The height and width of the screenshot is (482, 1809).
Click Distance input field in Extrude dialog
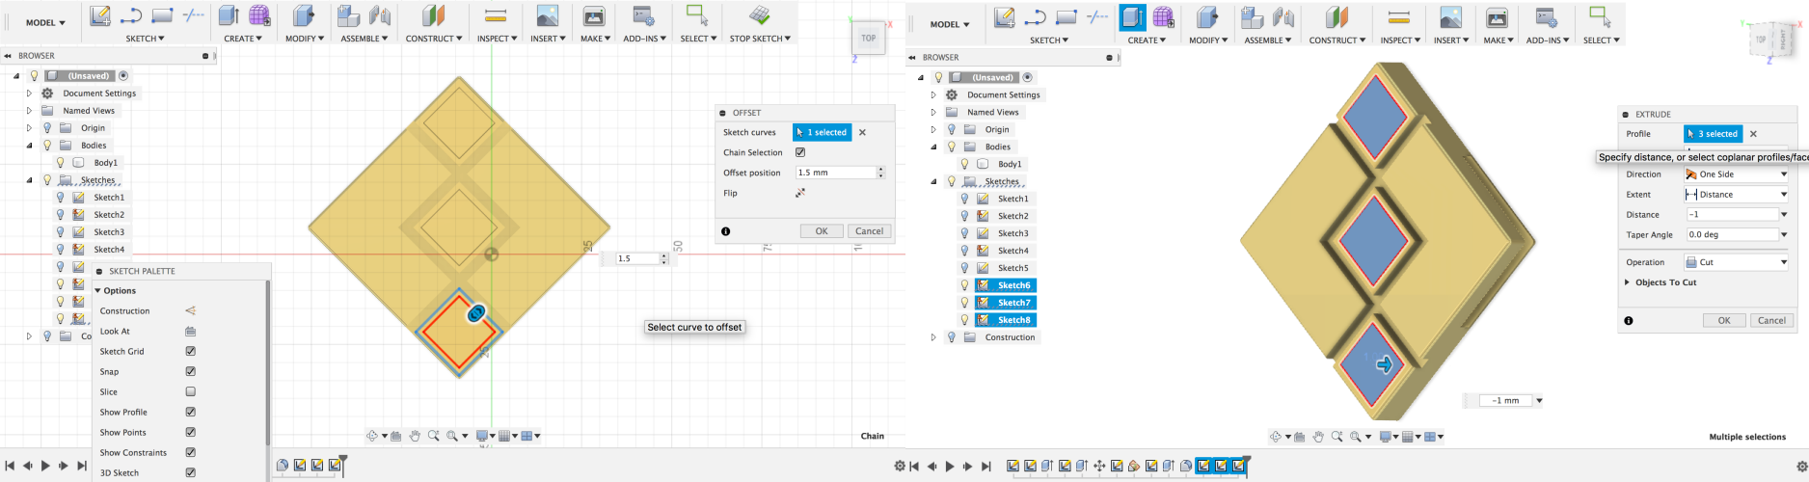click(1732, 214)
